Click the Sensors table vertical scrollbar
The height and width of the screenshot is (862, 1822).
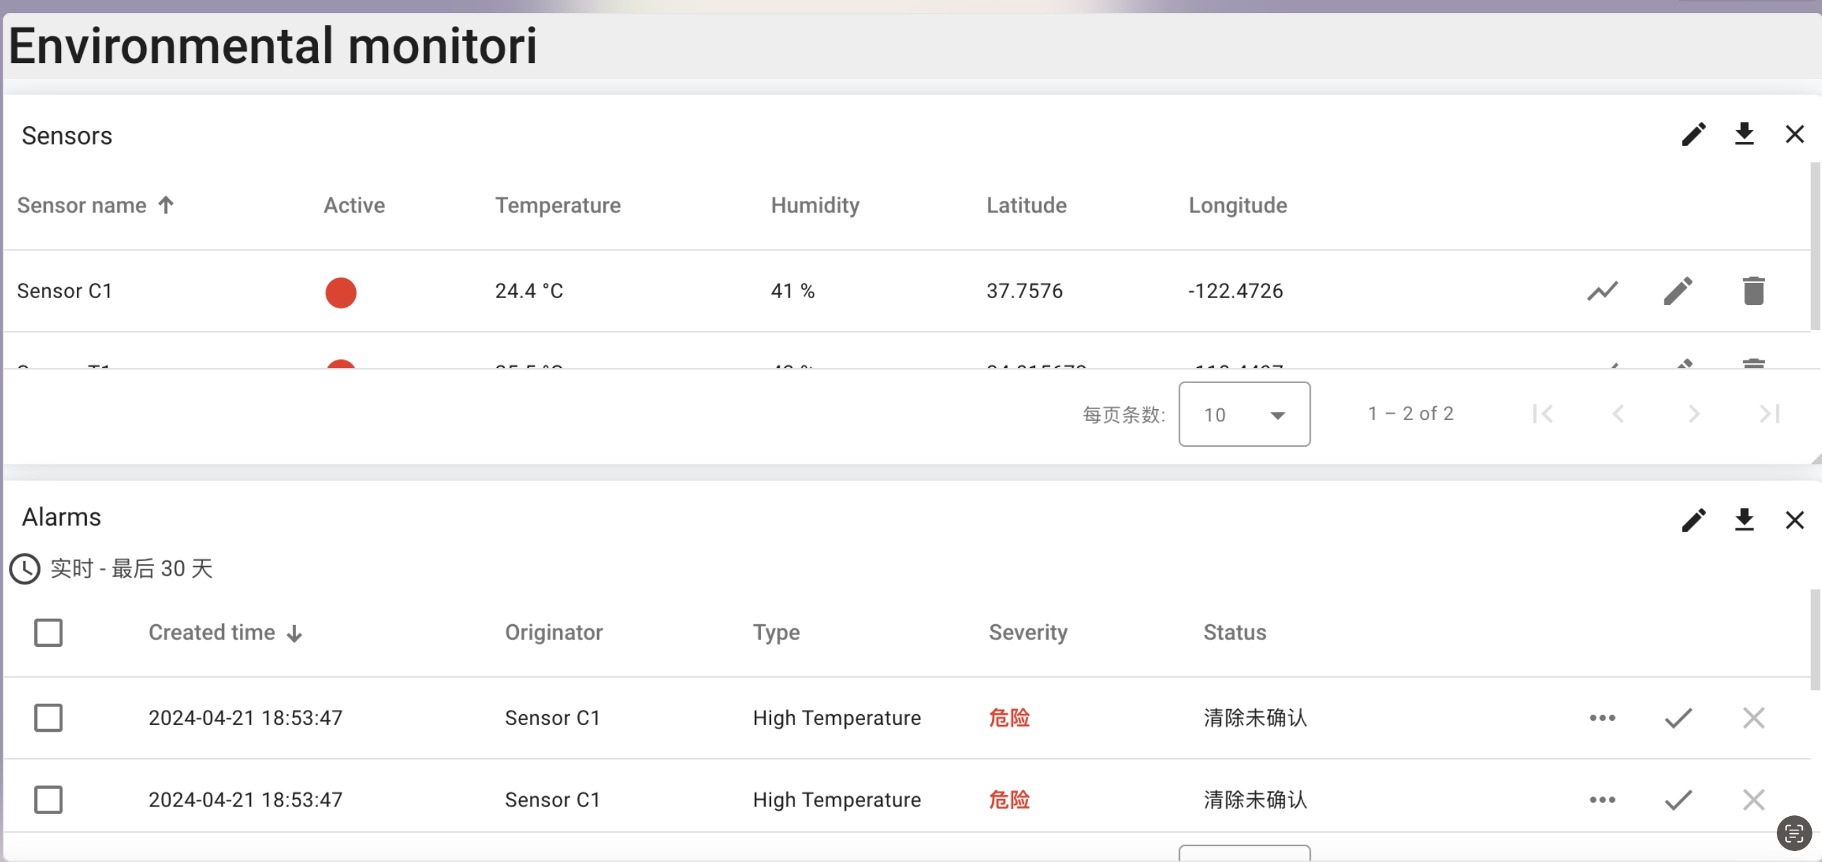(1815, 246)
